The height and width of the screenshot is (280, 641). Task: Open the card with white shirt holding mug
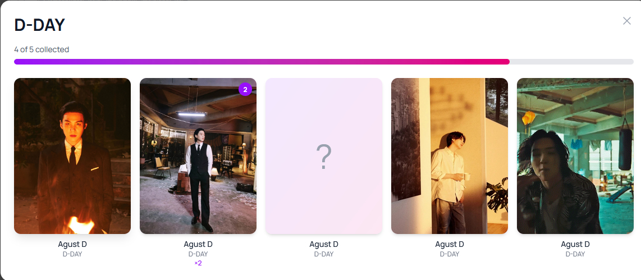[x=449, y=156]
